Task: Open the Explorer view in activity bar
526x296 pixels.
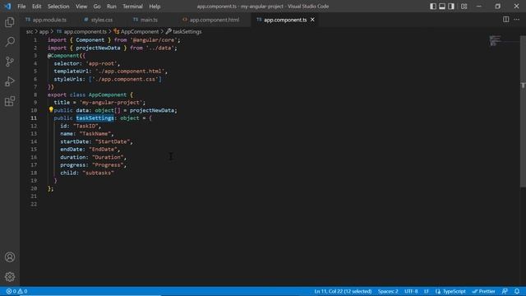Action: tap(10, 22)
